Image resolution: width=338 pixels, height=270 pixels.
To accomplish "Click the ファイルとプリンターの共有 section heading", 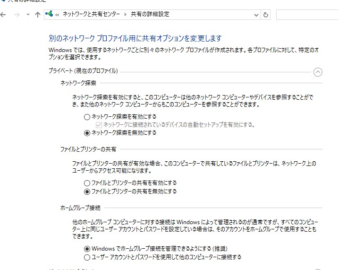I will [x=88, y=149].
